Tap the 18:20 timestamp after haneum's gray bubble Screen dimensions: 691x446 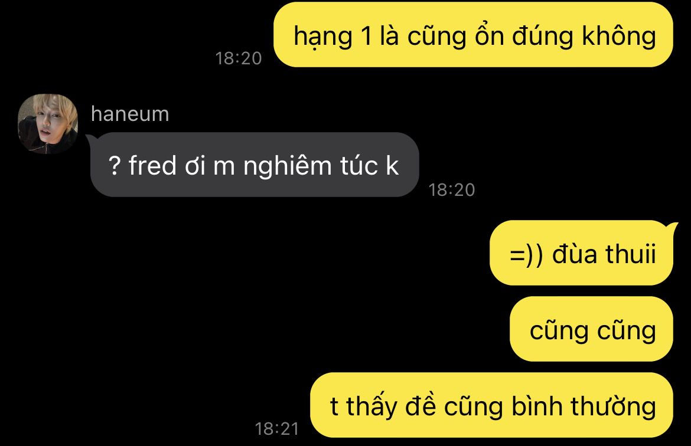pos(452,190)
